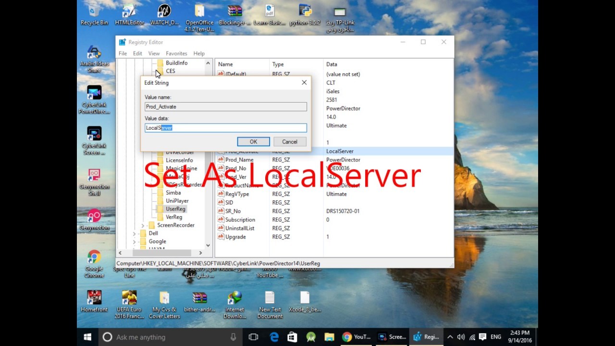Screen dimensions: 615x346
Task: Click into the Value data field
Action: pyautogui.click(x=226, y=128)
